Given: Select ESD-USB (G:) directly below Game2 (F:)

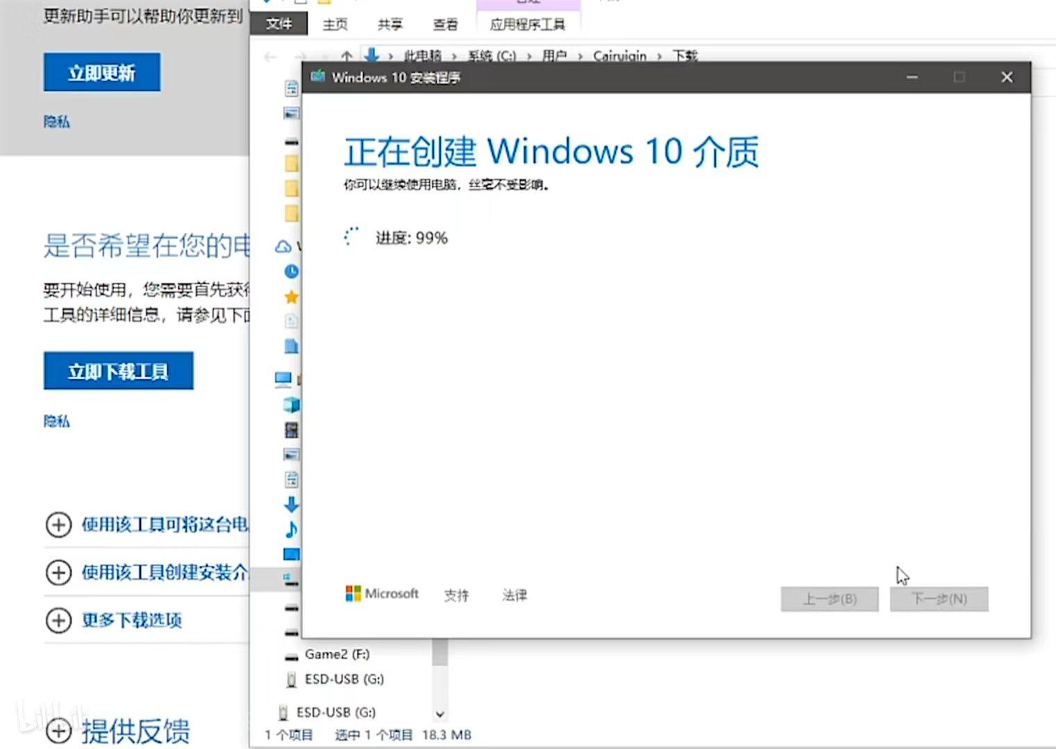Looking at the screenshot, I should (336, 679).
